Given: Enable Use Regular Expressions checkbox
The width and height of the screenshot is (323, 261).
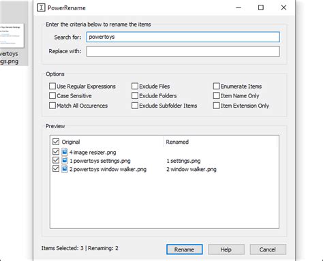Looking at the screenshot, I should click(52, 86).
